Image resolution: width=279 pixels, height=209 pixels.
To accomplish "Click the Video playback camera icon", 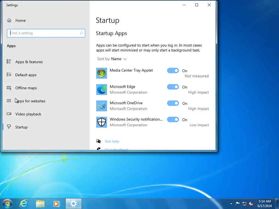I will pyautogui.click(x=9, y=114).
